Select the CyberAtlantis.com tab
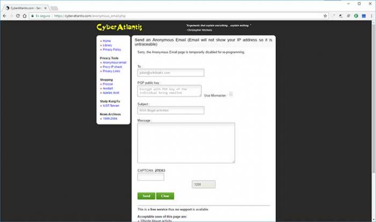Viewport: 376px width, 222px height. pos(26,8)
